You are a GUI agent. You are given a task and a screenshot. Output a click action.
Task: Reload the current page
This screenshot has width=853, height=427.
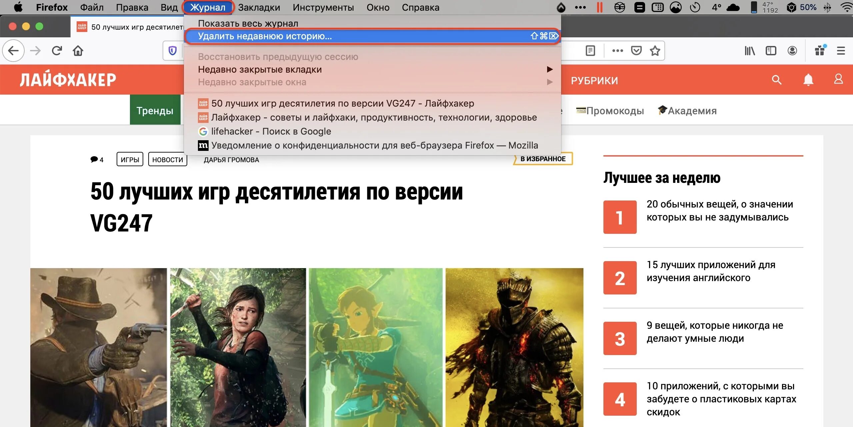click(57, 51)
